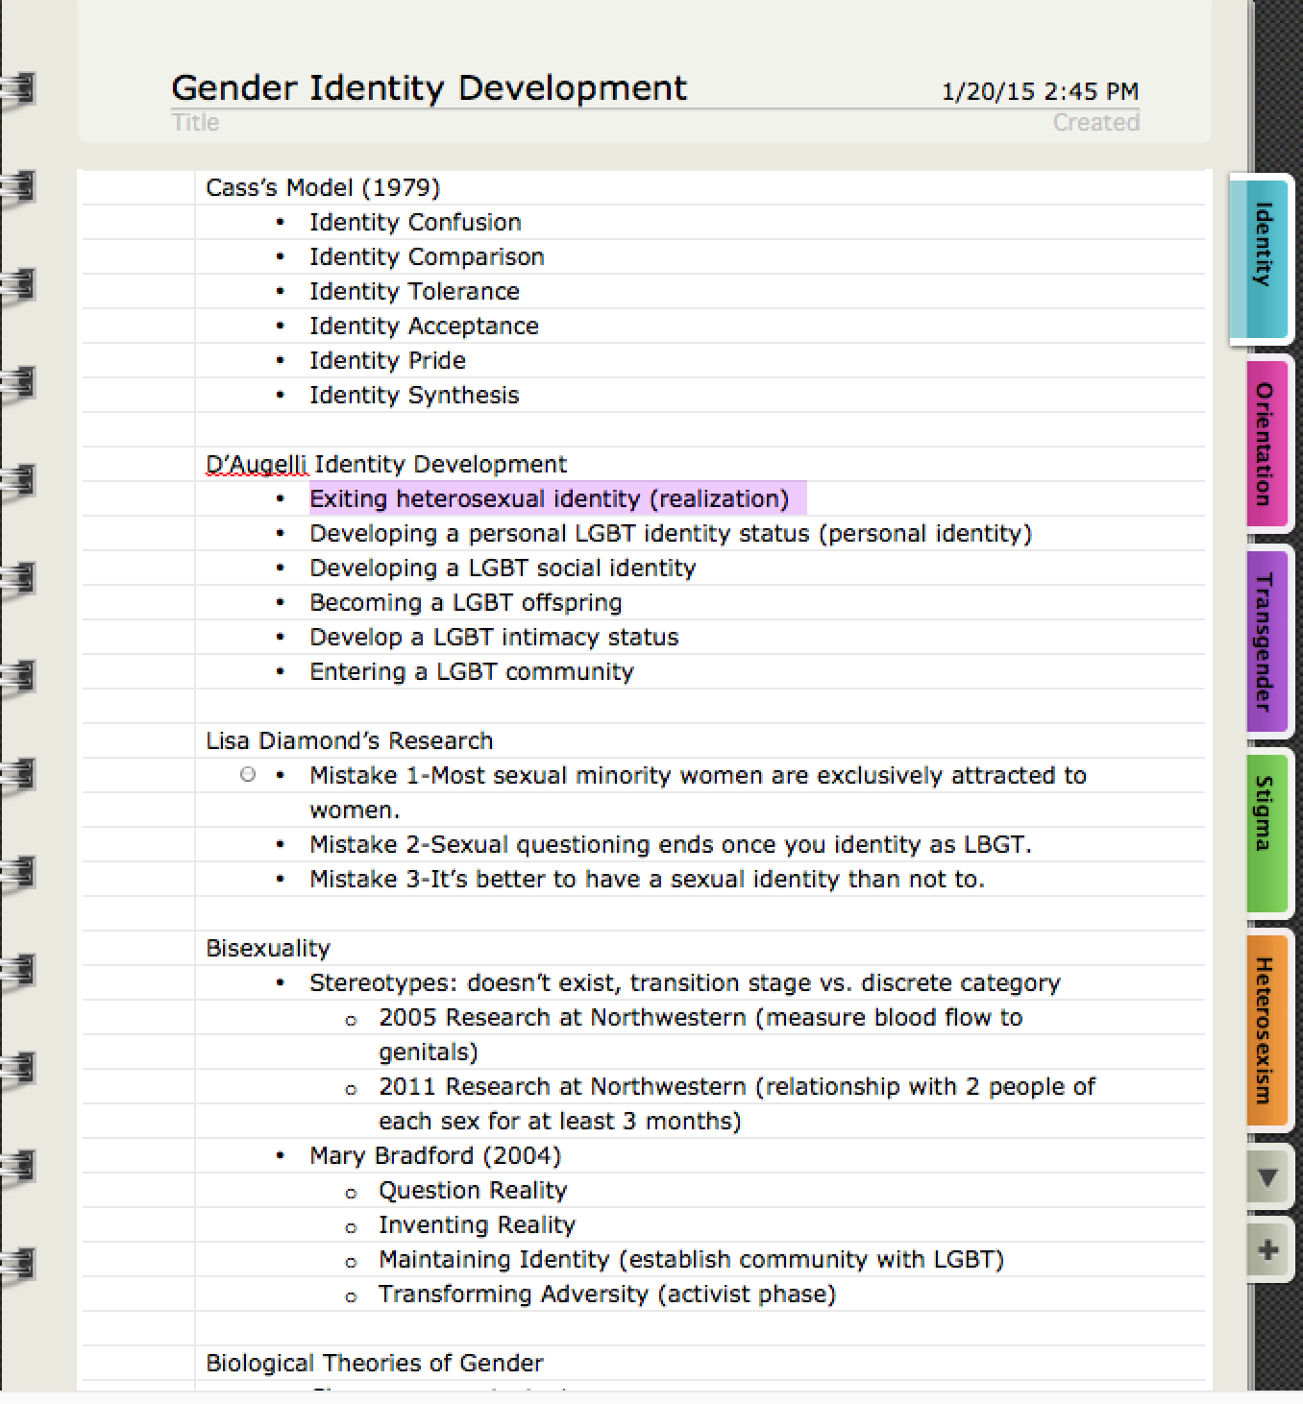Click the Identity Pride bullet item
1303x1404 pixels.
click(387, 361)
